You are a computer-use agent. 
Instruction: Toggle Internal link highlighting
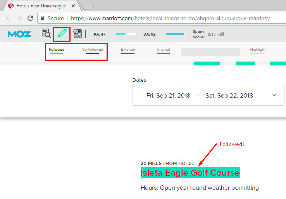(164, 51)
